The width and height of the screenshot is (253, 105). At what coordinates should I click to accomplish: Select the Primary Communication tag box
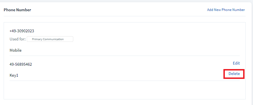[x=50, y=39]
